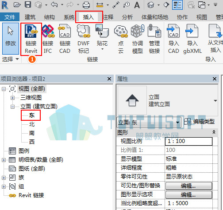Click the Open folder icon in the quick access toolbar
223x210 pixels.
coord(17,5)
